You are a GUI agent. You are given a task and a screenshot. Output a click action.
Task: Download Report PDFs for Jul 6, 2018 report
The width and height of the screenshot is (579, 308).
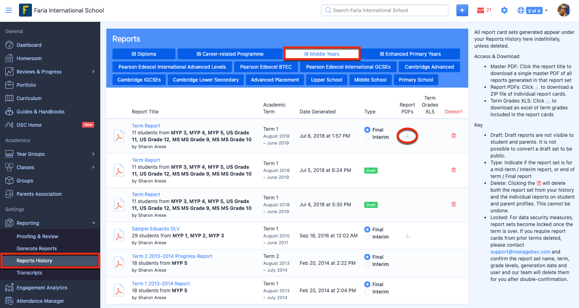coord(408,136)
